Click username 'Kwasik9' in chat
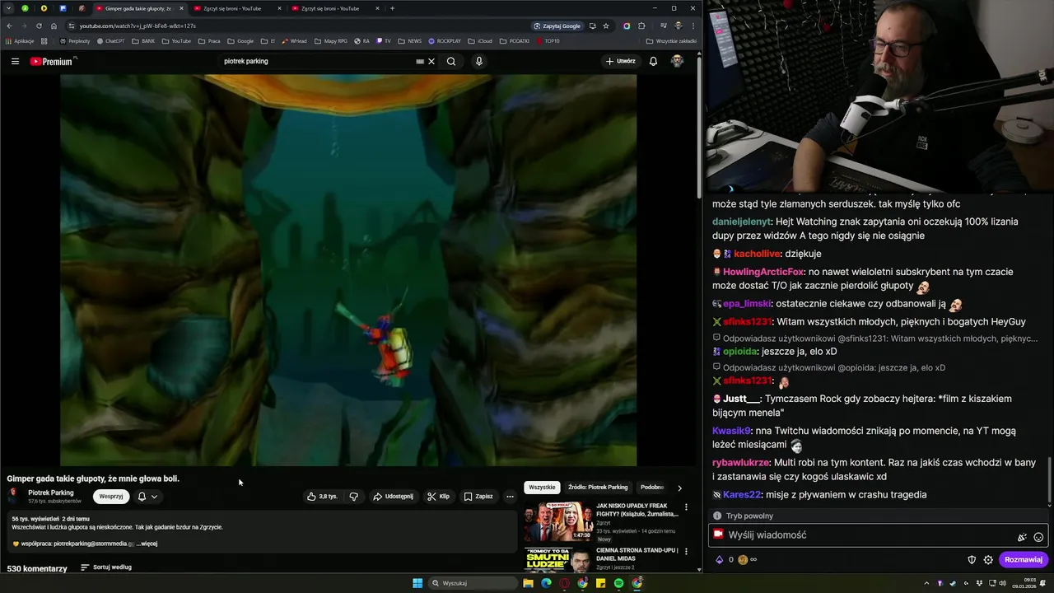Image resolution: width=1054 pixels, height=593 pixels. coord(732,431)
